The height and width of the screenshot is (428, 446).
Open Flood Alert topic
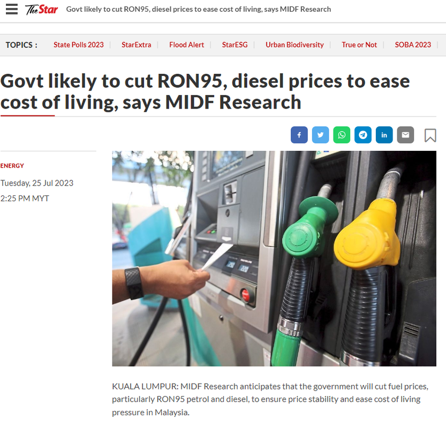[x=186, y=45]
